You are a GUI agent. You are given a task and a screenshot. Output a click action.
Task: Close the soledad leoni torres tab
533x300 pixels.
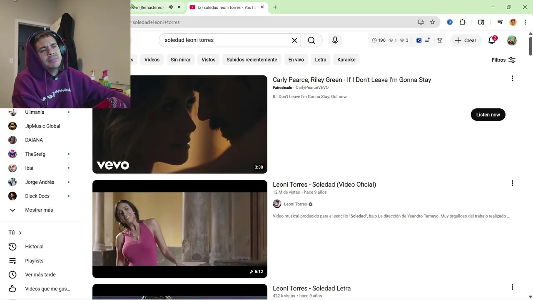[262, 7]
